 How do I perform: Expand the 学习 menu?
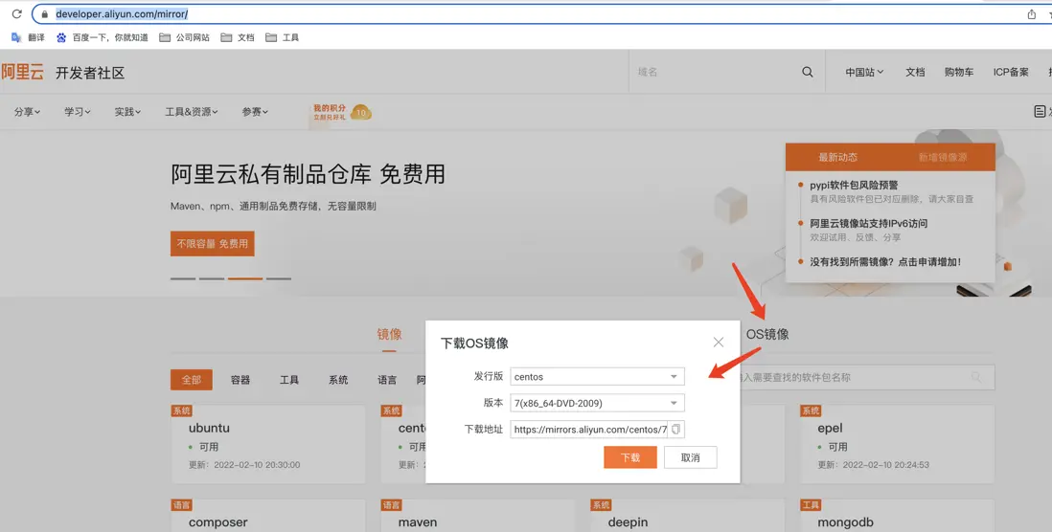(78, 112)
